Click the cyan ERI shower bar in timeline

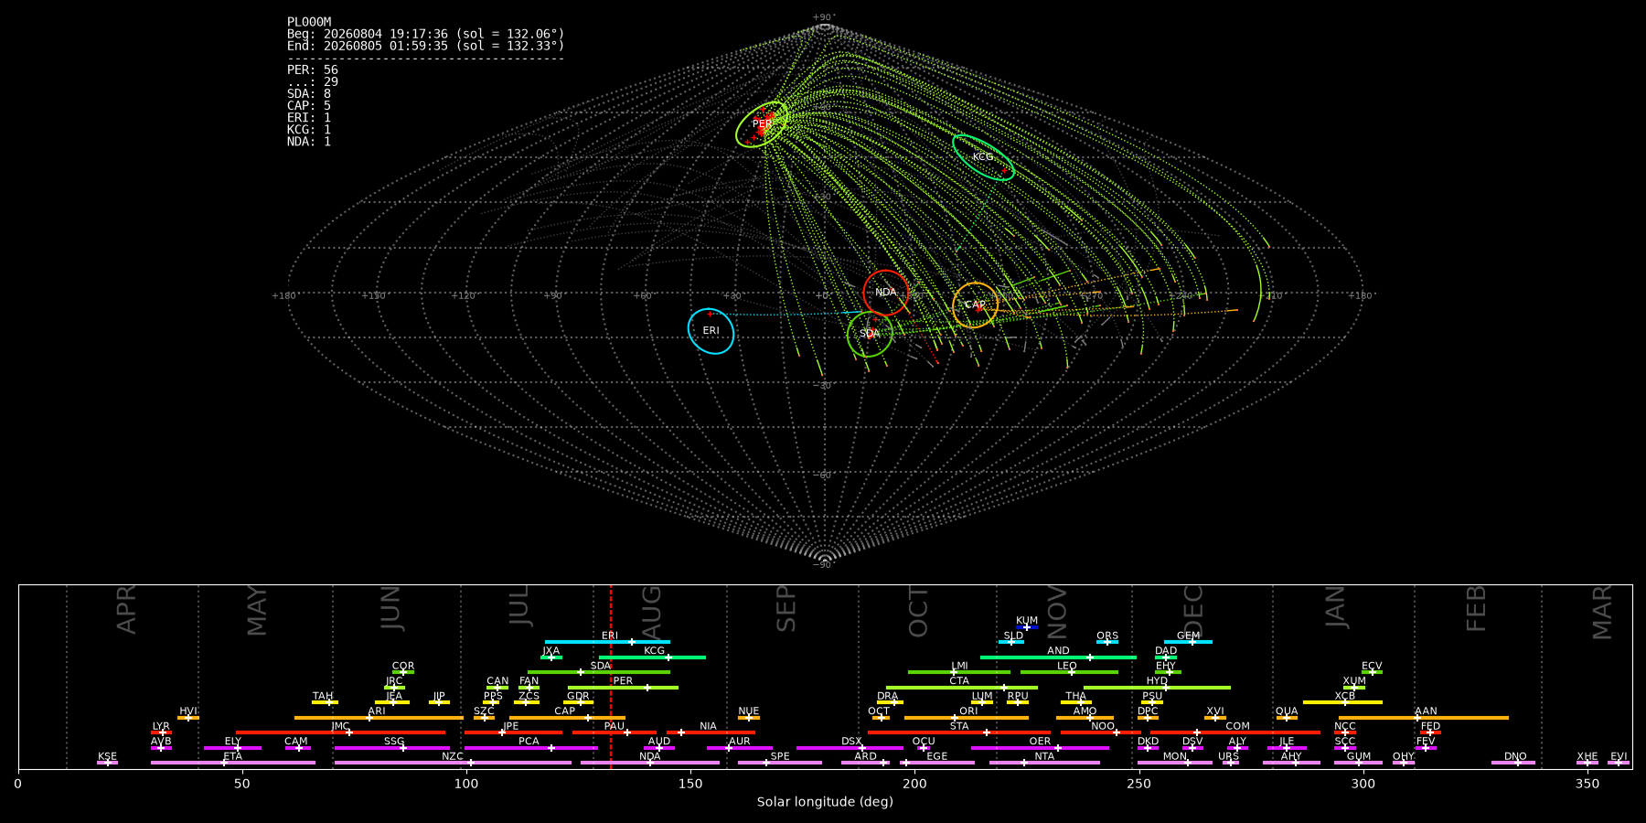(607, 642)
